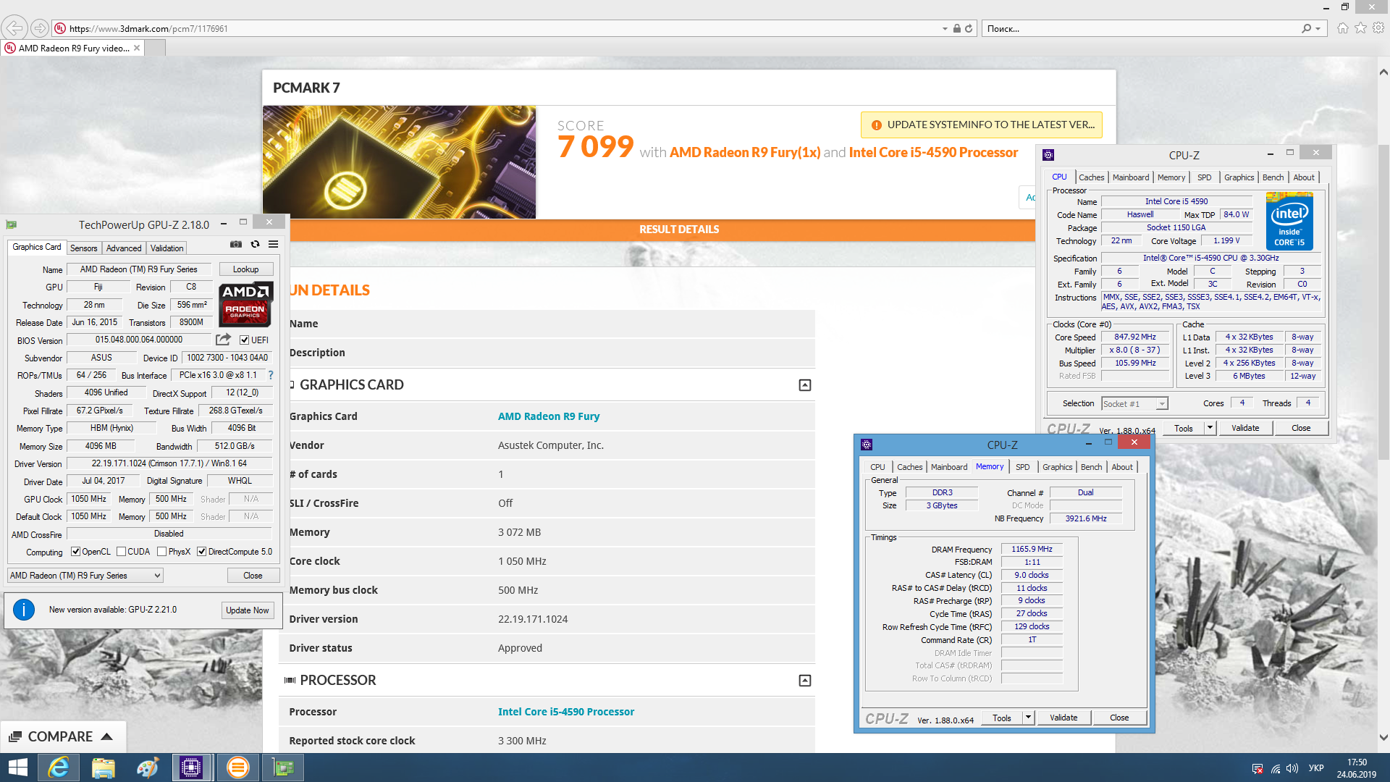
Task: Switch to GPU-Z Advanced tab
Action: click(x=124, y=248)
